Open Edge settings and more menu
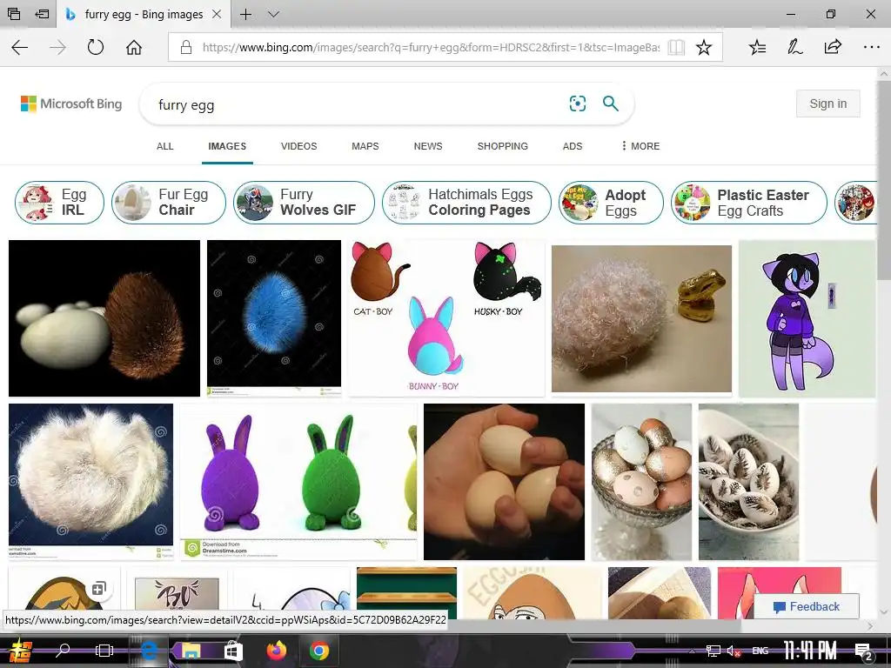The height and width of the screenshot is (668, 891). point(871,47)
